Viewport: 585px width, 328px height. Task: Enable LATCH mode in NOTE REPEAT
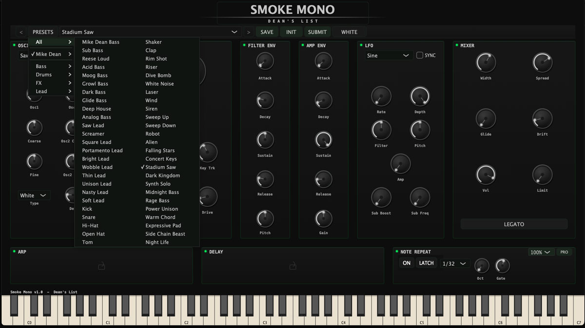click(x=426, y=263)
